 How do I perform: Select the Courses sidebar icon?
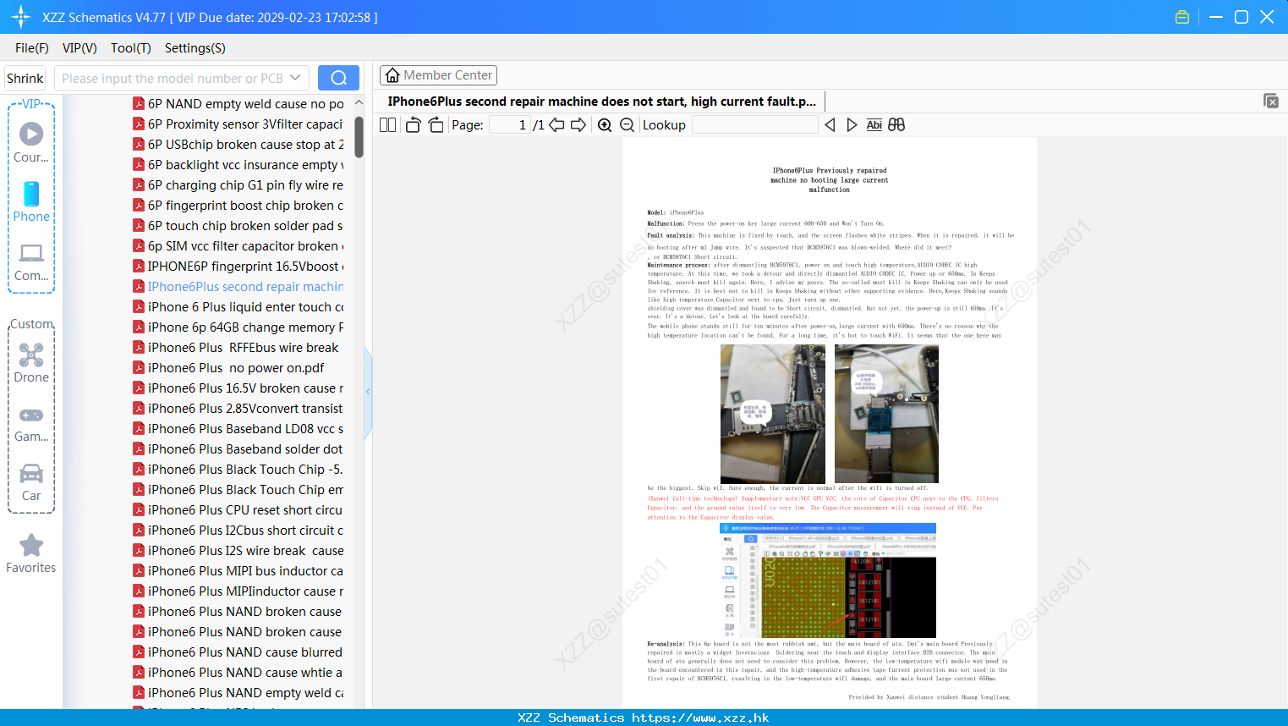pyautogui.click(x=31, y=142)
